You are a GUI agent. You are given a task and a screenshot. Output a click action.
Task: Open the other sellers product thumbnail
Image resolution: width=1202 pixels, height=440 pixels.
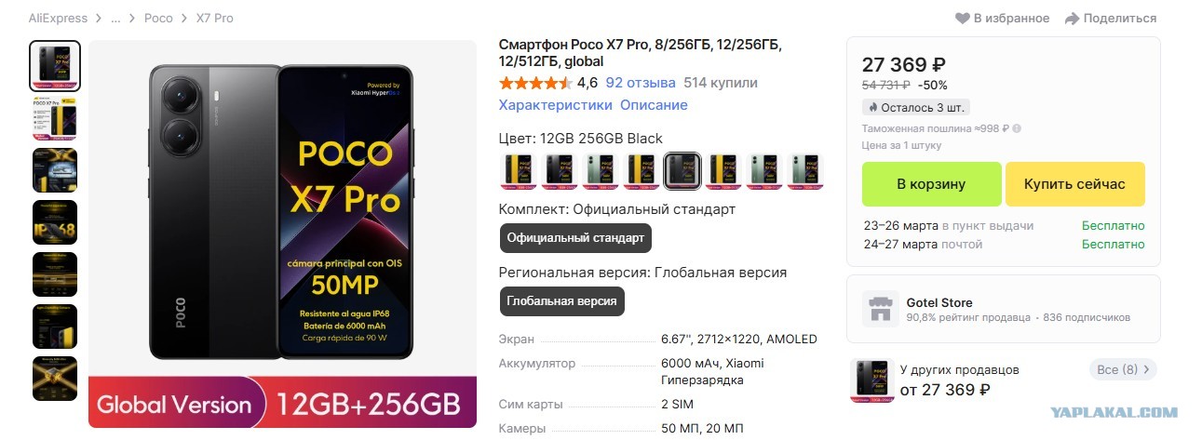pyautogui.click(x=872, y=380)
